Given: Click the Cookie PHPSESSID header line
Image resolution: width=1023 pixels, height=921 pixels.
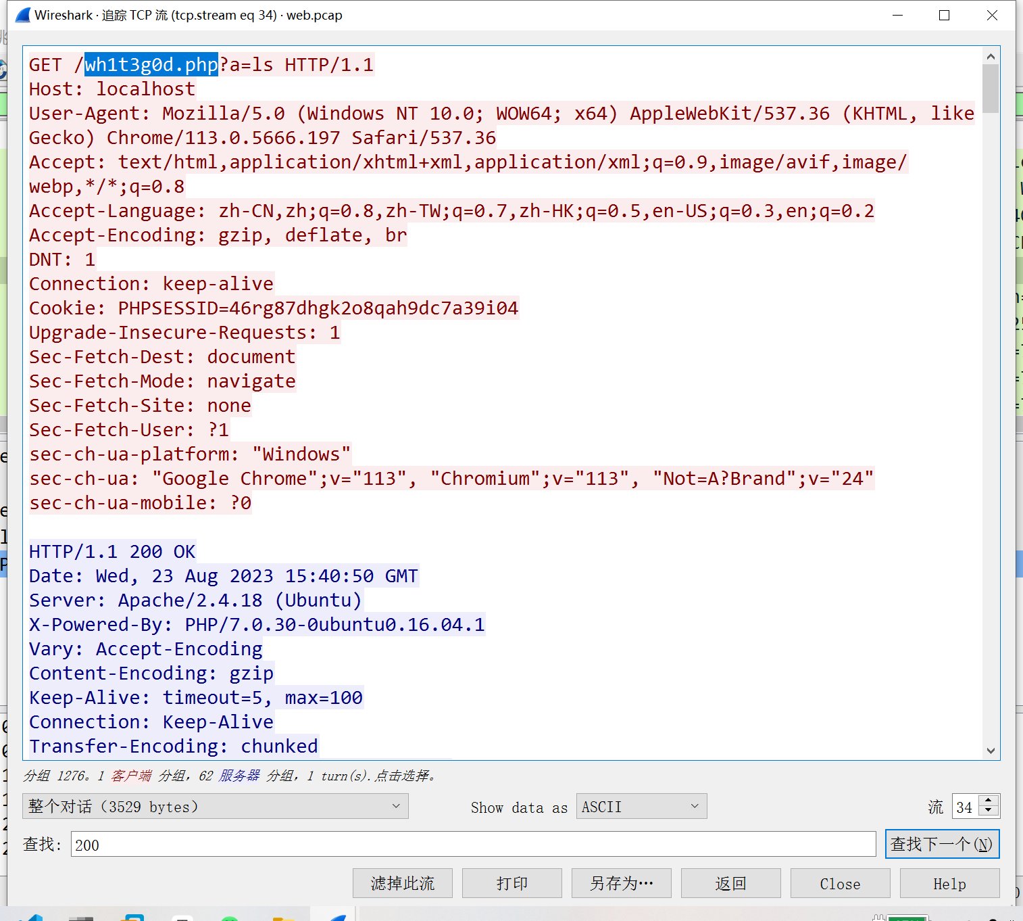Looking at the screenshot, I should coord(274,308).
